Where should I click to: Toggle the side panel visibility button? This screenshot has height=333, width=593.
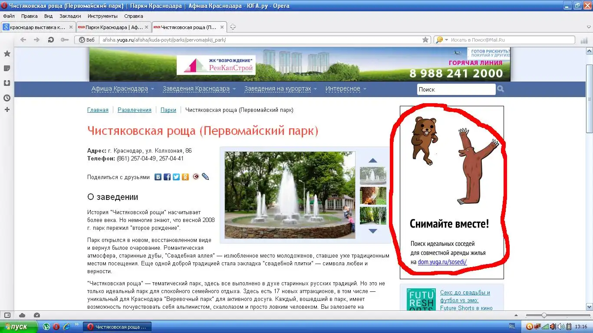[x=7, y=315]
